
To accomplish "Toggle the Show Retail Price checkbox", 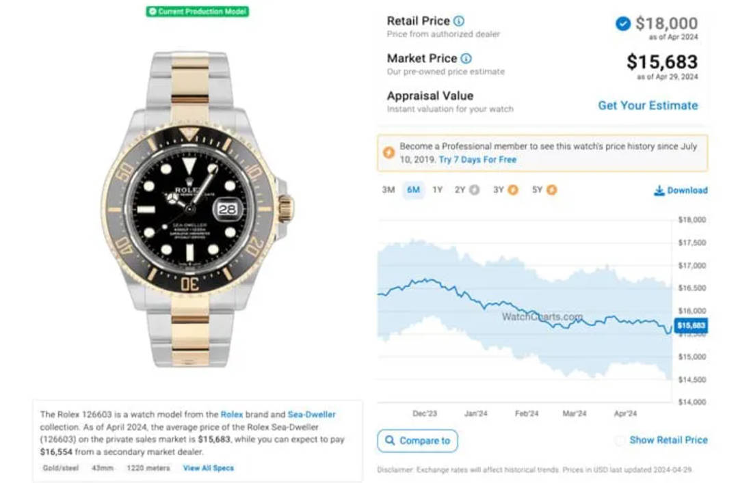I will pos(620,440).
